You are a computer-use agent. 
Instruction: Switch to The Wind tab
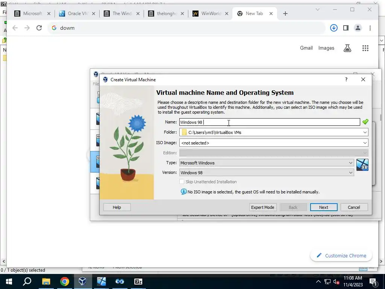point(121,14)
